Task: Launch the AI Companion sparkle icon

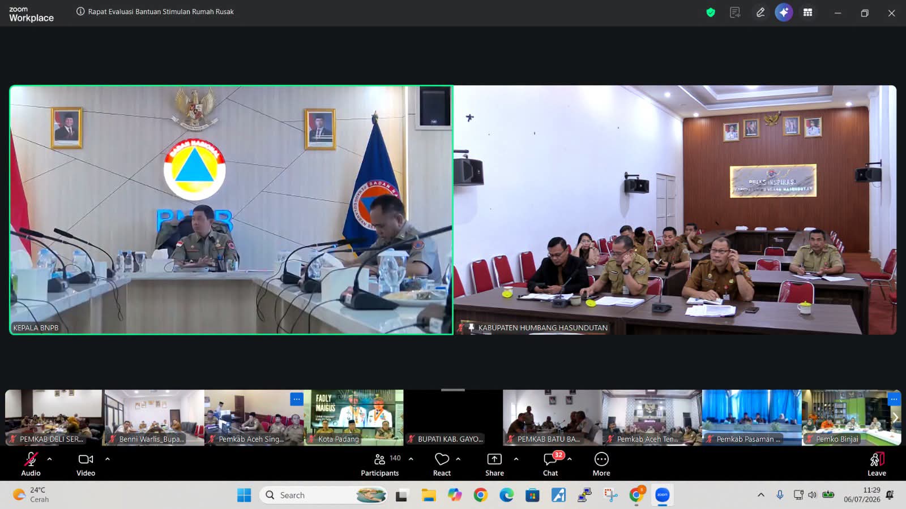Action: coord(784,12)
